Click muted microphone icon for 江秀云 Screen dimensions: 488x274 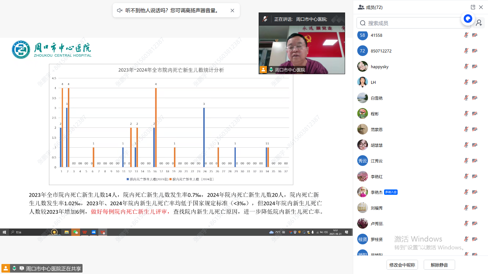(466, 161)
